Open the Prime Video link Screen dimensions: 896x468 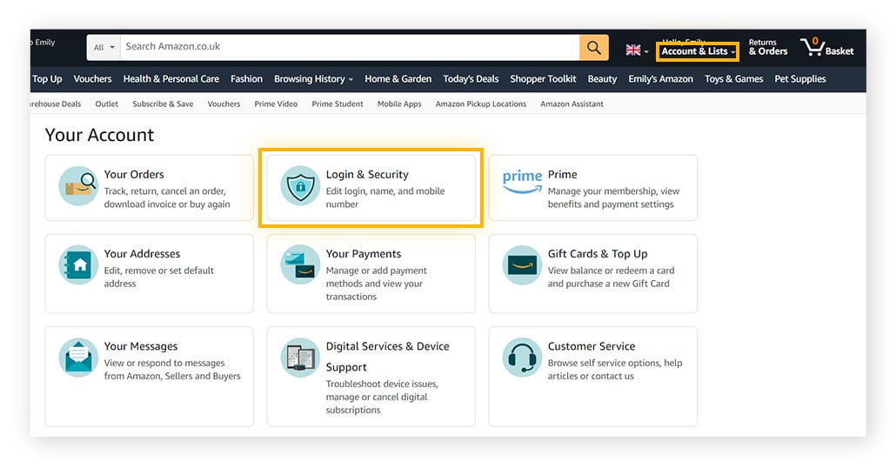tap(276, 104)
